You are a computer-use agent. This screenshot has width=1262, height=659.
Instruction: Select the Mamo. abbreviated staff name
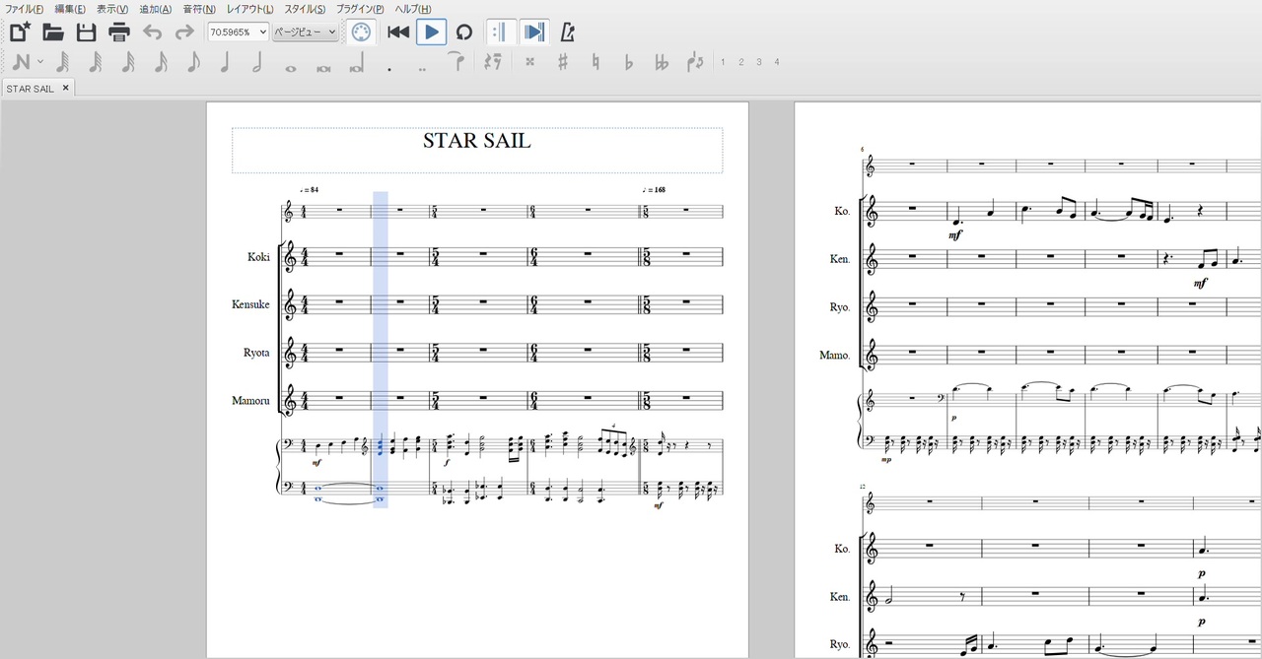coord(834,355)
